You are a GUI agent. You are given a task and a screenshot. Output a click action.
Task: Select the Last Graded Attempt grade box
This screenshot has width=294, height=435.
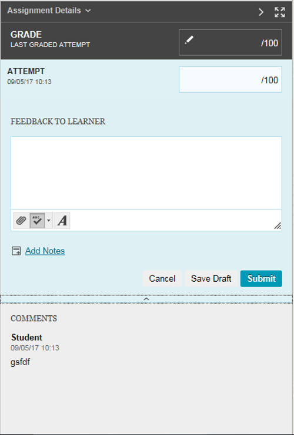tap(230, 42)
